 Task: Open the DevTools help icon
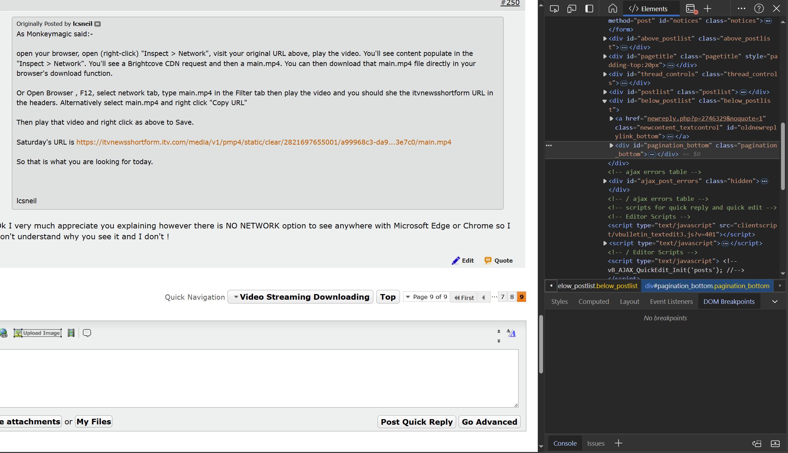[x=759, y=9]
